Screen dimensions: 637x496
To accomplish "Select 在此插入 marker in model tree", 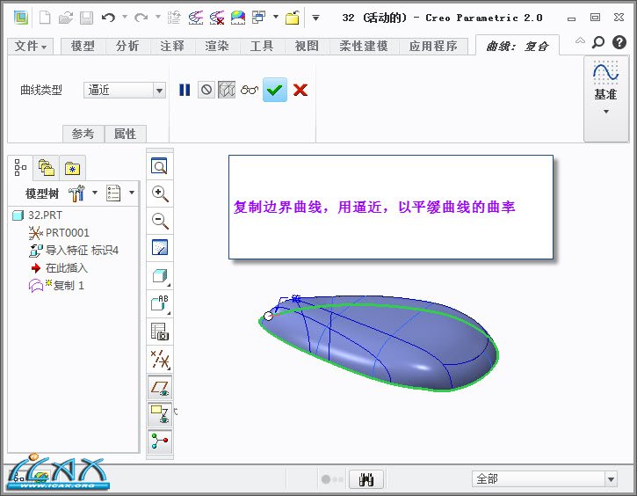I will pyautogui.click(x=59, y=268).
